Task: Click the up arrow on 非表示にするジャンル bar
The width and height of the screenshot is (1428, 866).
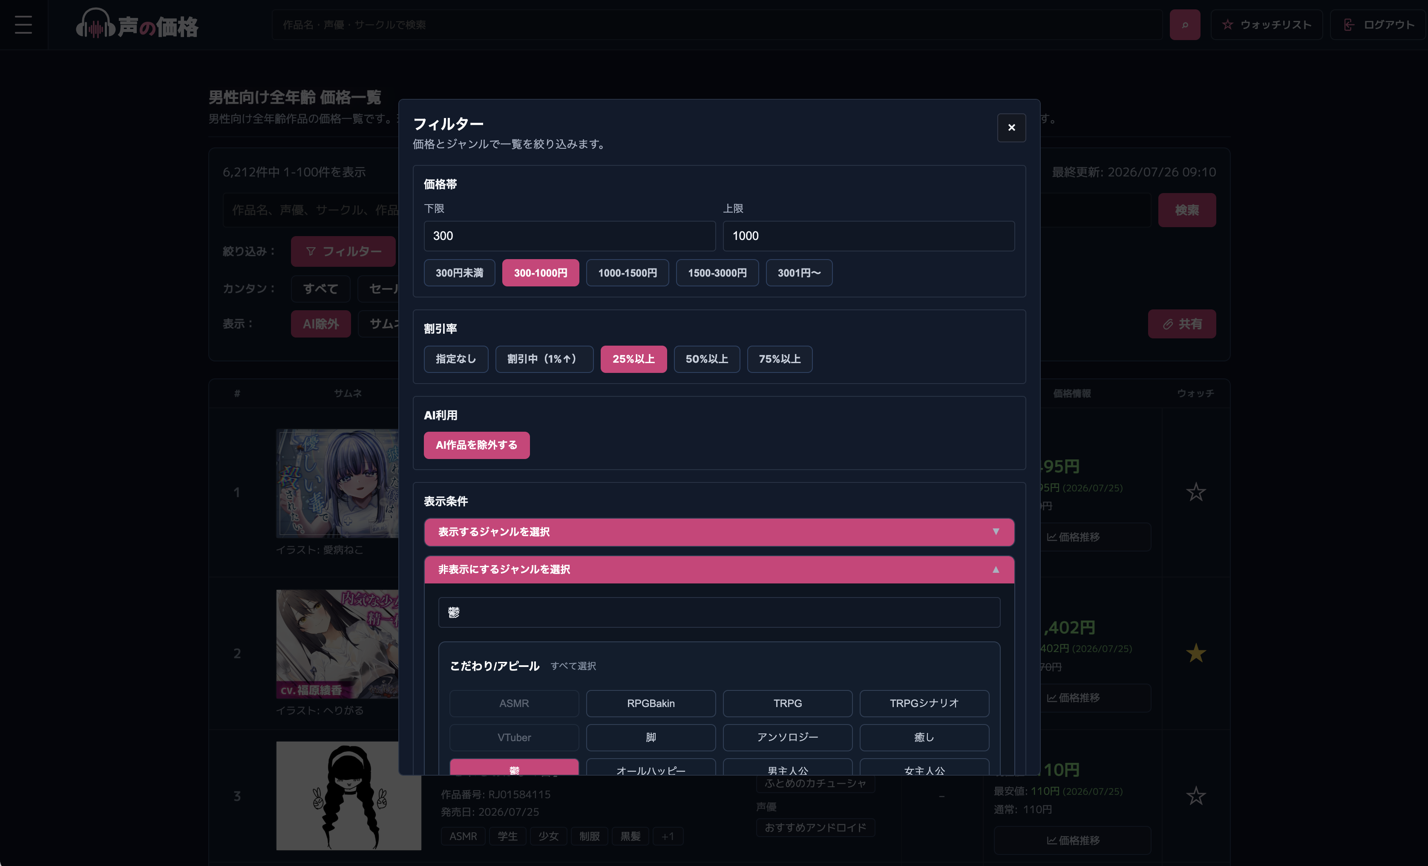Action: [996, 569]
